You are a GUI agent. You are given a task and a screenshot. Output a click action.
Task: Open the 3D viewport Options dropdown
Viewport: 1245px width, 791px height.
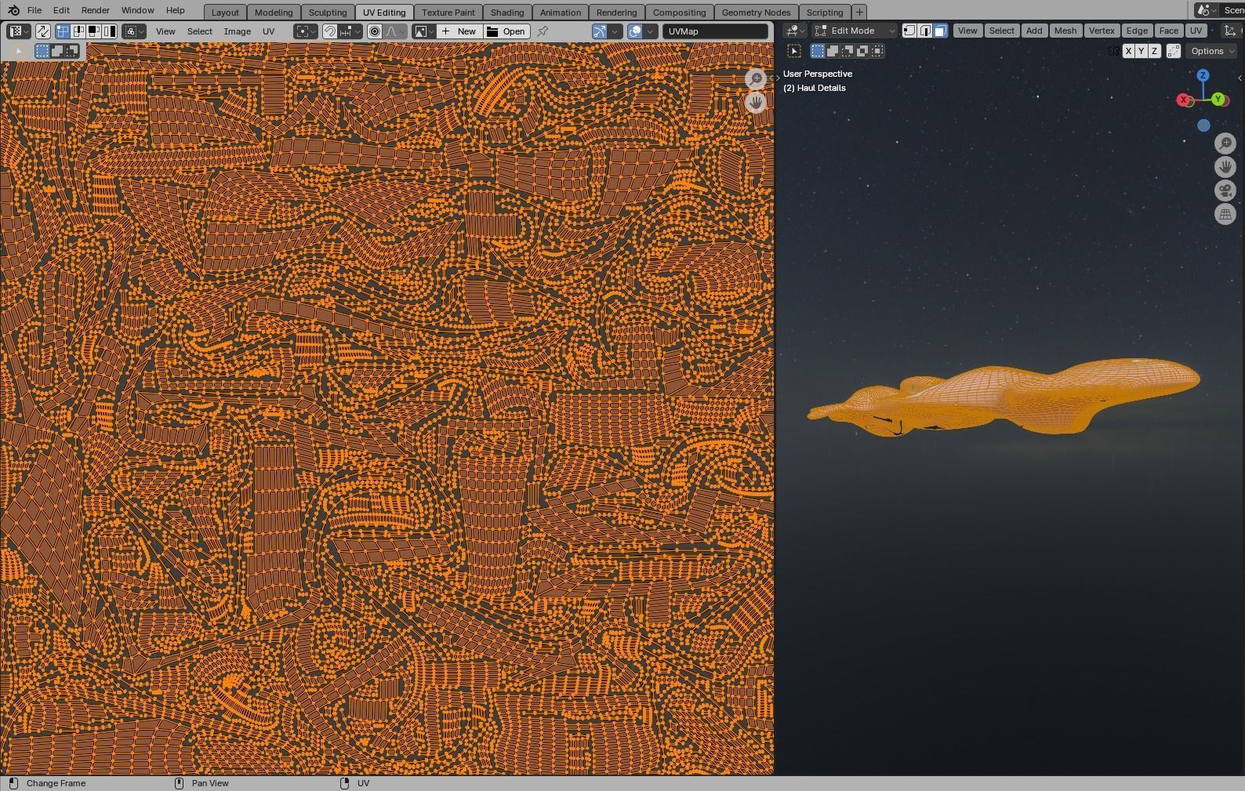click(1212, 51)
